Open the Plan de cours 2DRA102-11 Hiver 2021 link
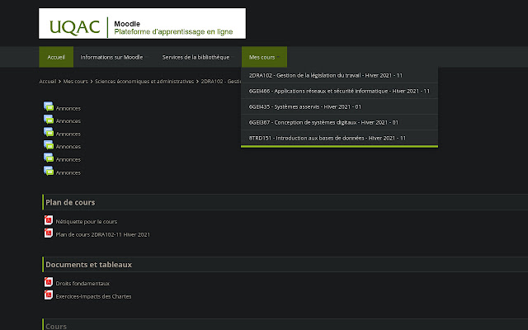 click(103, 234)
